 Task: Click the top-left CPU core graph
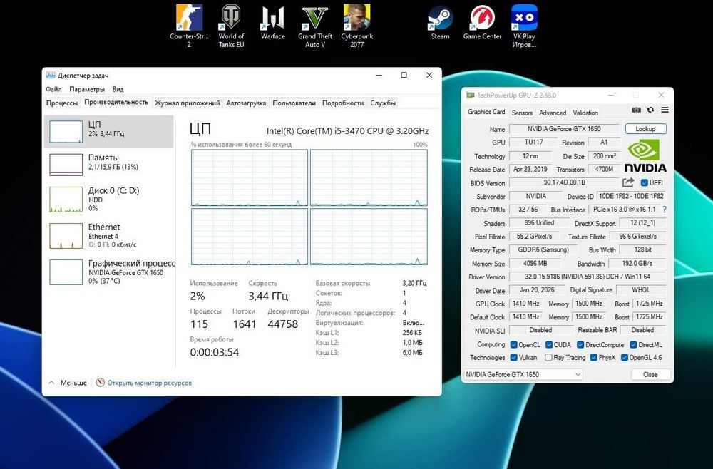[250, 177]
